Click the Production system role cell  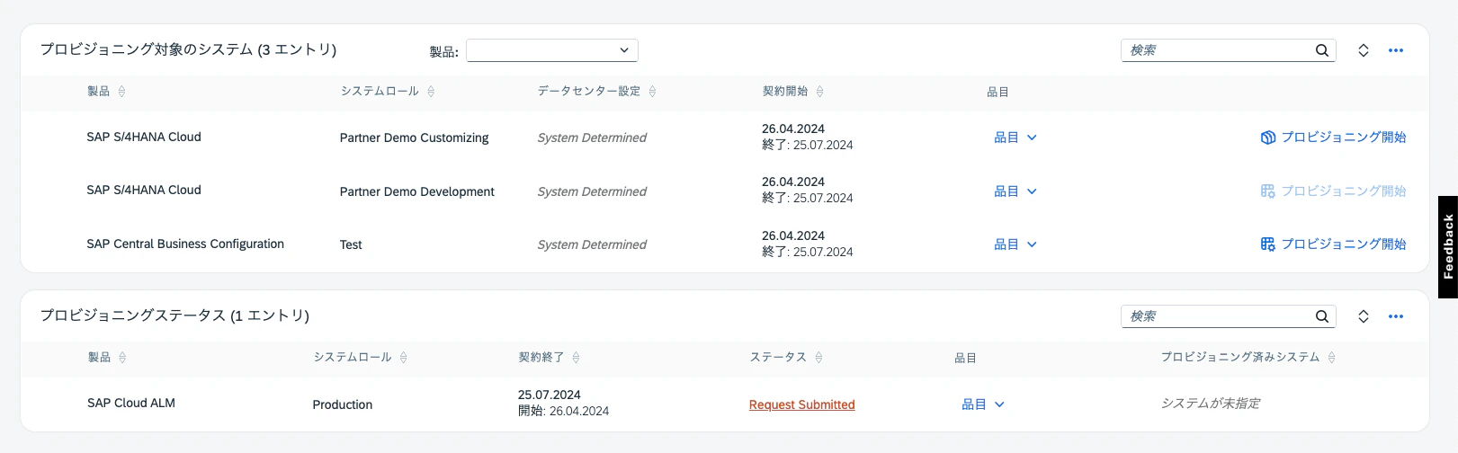[x=343, y=404]
